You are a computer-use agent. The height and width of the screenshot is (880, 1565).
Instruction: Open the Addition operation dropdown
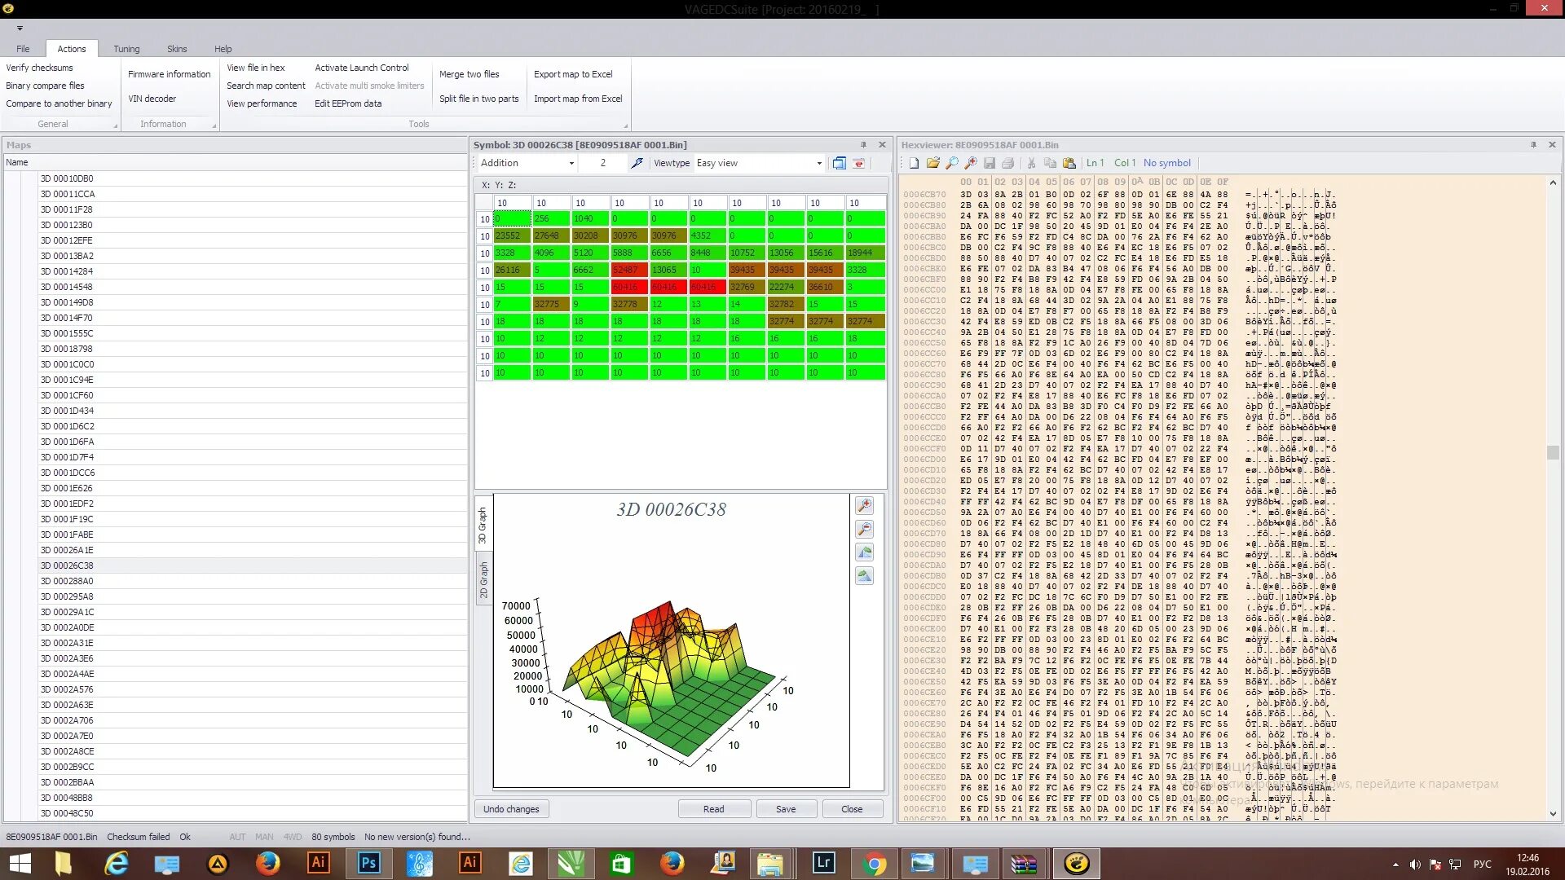[x=571, y=163]
